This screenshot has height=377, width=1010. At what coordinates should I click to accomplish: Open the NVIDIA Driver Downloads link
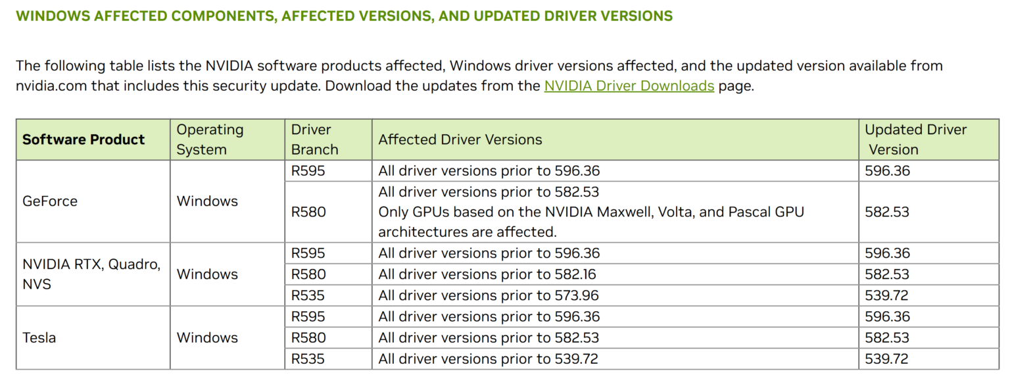tap(629, 86)
